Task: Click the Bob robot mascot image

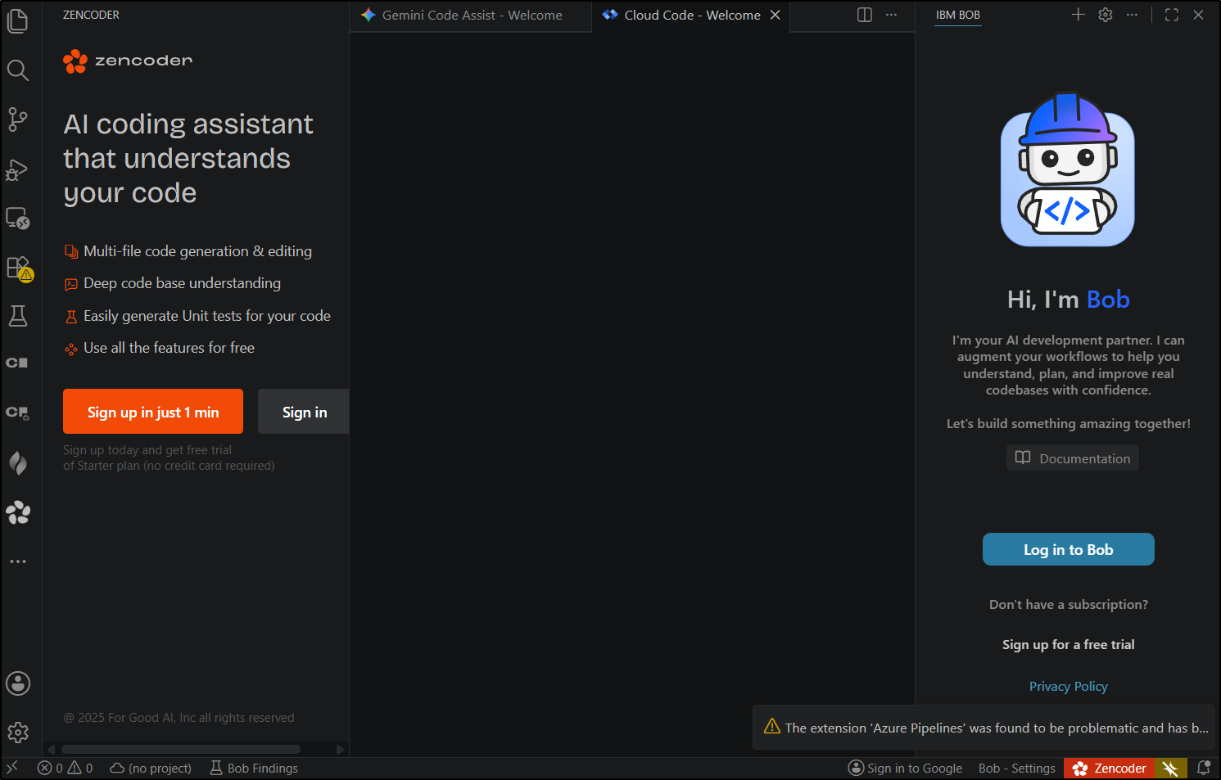Action: (x=1068, y=169)
